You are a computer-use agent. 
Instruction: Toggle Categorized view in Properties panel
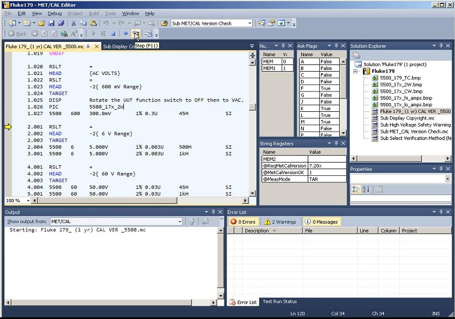pyautogui.click(x=356, y=190)
